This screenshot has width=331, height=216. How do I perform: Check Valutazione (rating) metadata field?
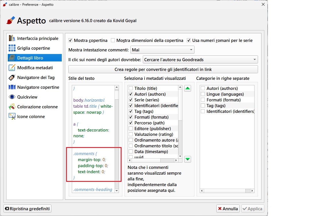click(131, 134)
